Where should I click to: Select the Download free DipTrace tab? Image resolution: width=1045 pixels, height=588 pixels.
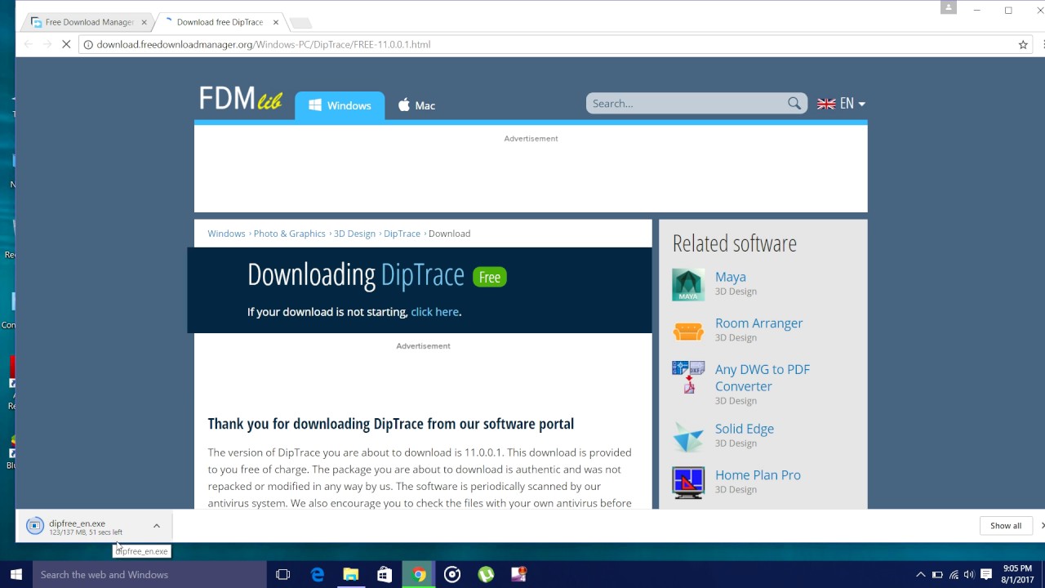[x=219, y=22]
